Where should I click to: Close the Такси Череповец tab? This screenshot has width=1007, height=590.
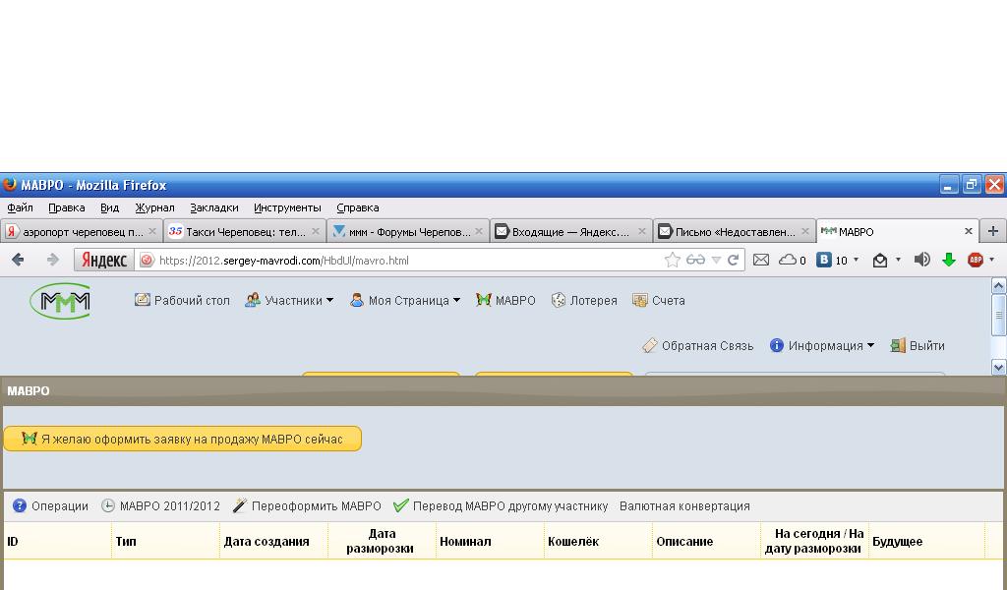click(x=316, y=231)
